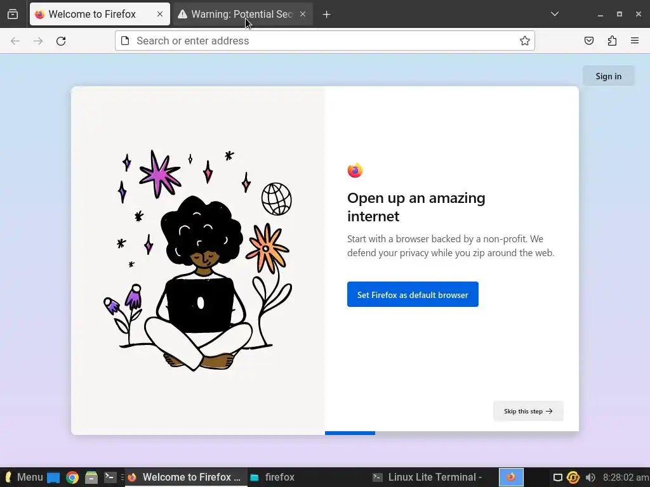Click the illustration of woman with laptop
The image size is (650, 487).
coord(198,261)
